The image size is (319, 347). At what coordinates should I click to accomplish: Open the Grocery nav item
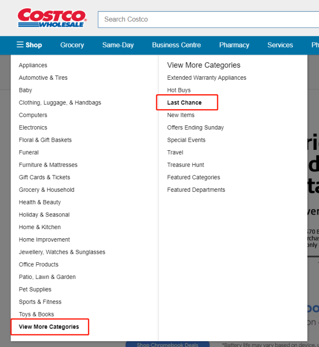(x=72, y=45)
